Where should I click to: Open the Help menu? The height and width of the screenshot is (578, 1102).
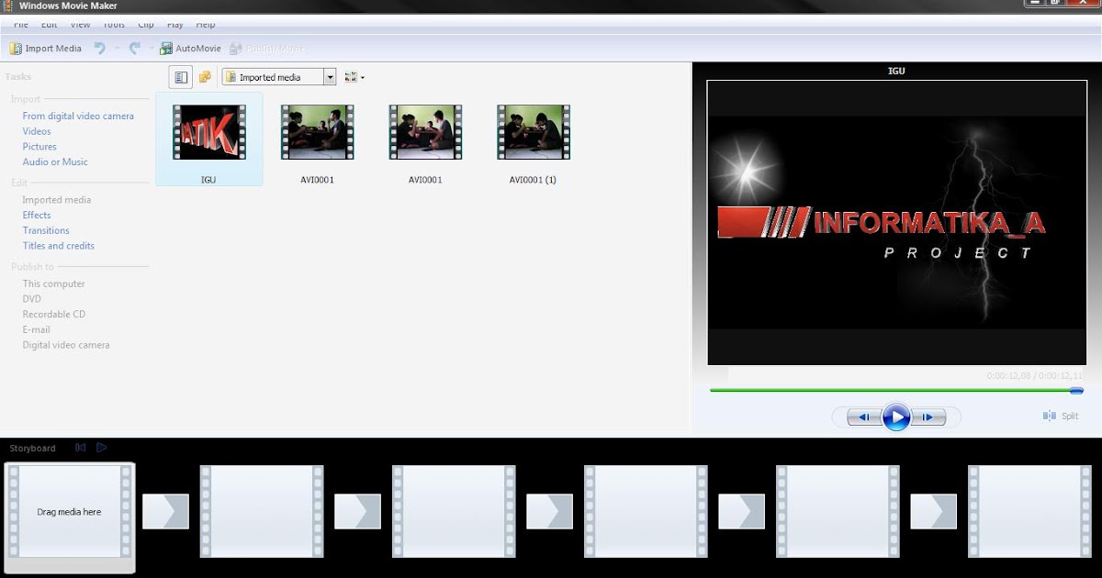205,25
